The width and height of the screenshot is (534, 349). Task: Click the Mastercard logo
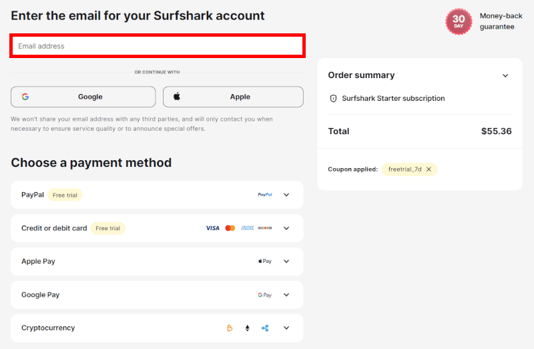230,228
